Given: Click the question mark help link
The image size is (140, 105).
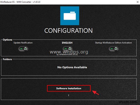Looking at the screenshot, I should pos(69,95).
